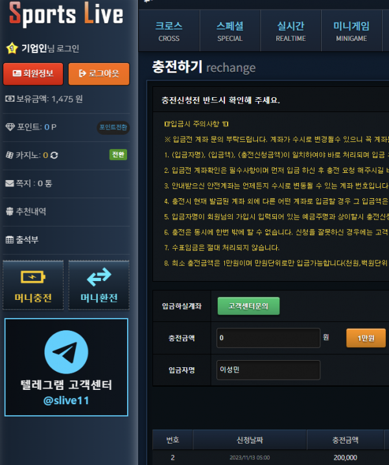This screenshot has width=389, height=465.
Task: Switch to the 실시간 REALTIME tab
Action: 290,31
